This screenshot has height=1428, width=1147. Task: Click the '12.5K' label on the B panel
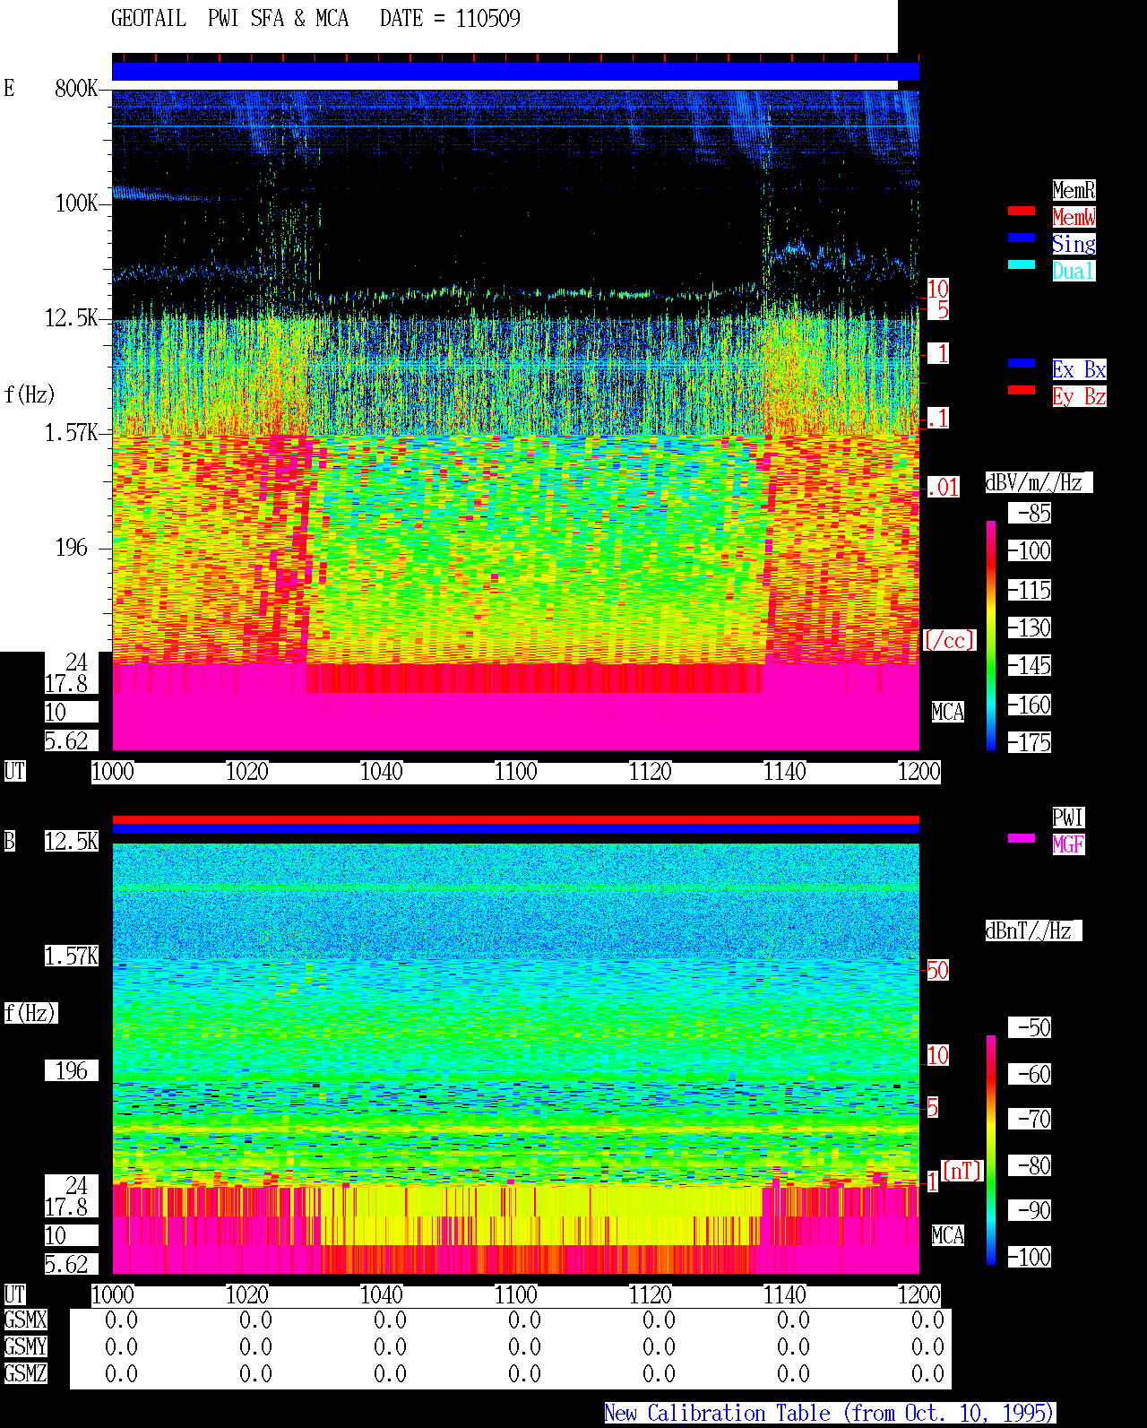click(71, 841)
